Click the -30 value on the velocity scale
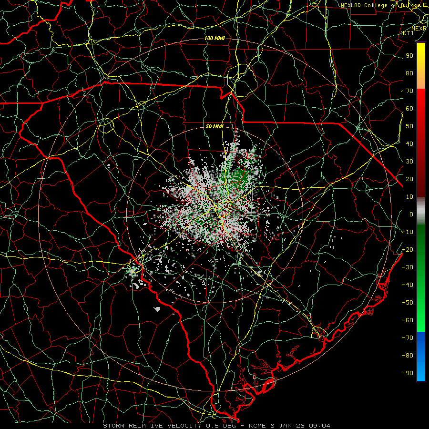Image resolution: width=429 pixels, height=429 pixels. click(x=408, y=267)
